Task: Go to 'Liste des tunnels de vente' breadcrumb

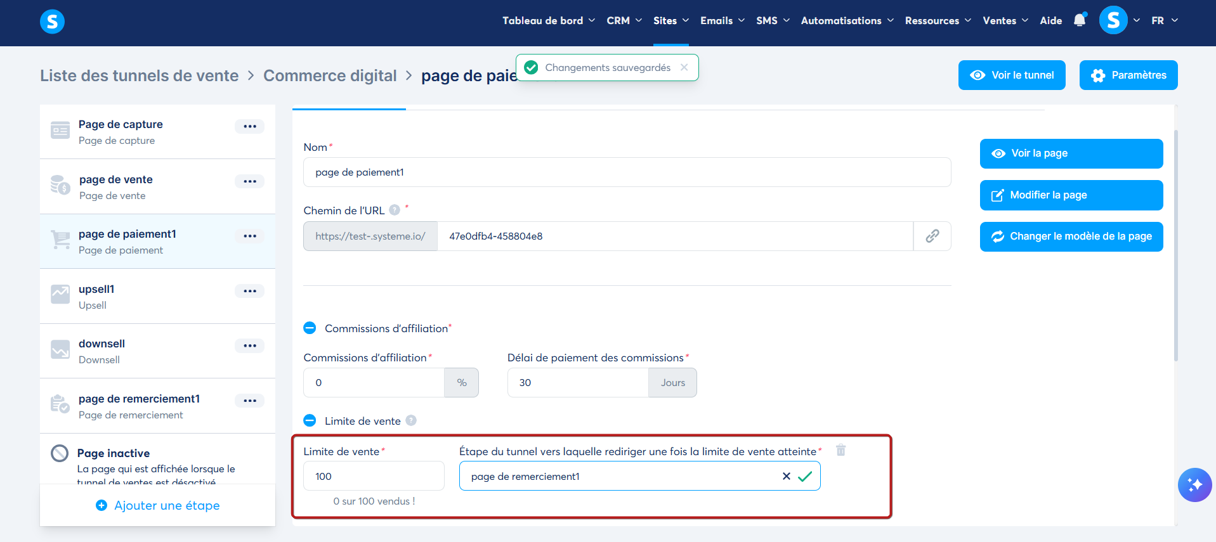Action: pyautogui.click(x=140, y=75)
